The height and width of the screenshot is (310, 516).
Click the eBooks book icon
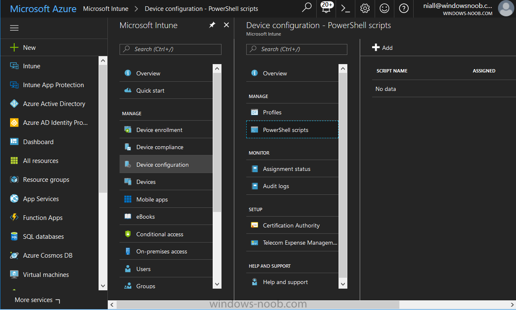(x=128, y=217)
